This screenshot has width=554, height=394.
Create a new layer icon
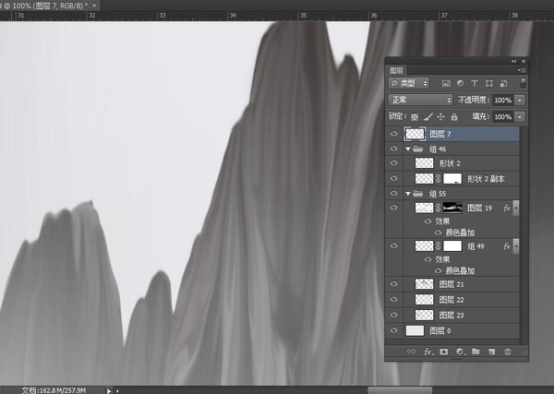[x=491, y=352]
